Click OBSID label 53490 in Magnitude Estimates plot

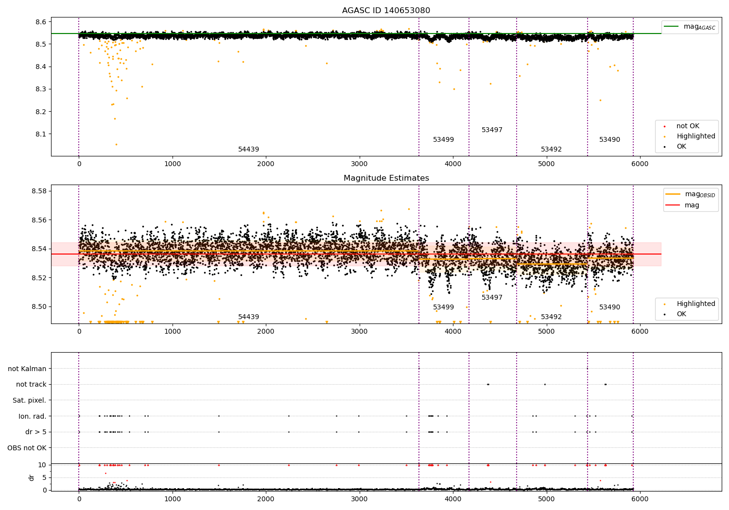point(609,307)
